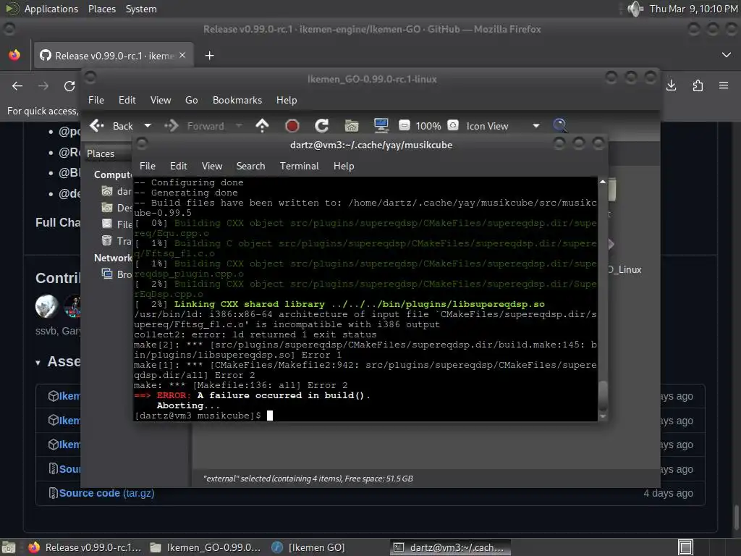The height and width of the screenshot is (556, 741).
Task: Switch to [Ikemen GO] taskbar item
Action: [x=308, y=547]
